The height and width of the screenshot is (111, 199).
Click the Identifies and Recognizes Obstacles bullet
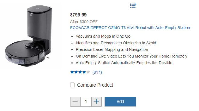(116, 43)
